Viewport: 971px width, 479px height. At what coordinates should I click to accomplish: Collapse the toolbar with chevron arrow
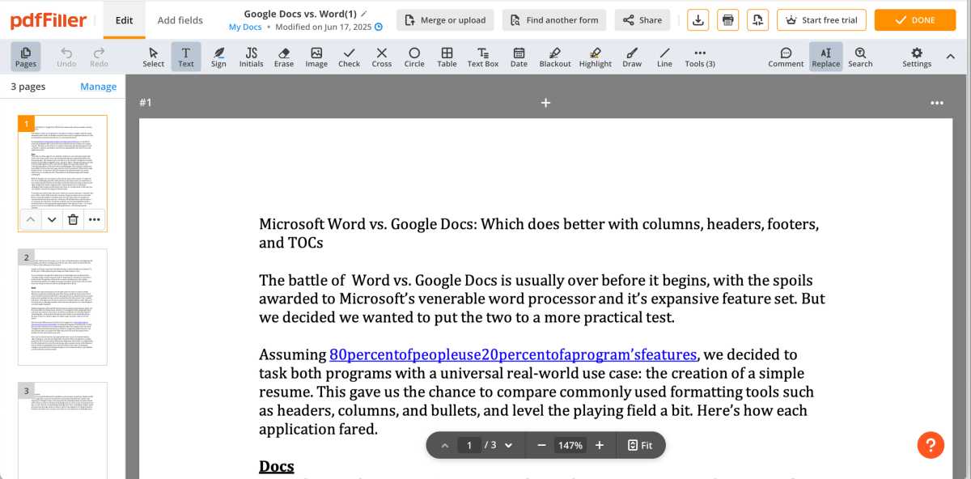coord(950,57)
